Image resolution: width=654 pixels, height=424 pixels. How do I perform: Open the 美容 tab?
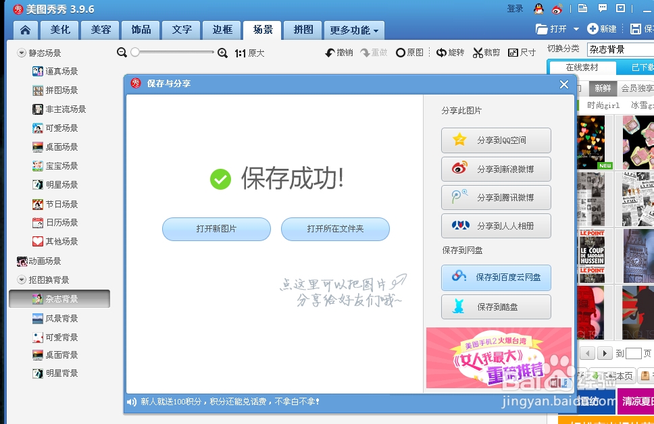point(101,30)
